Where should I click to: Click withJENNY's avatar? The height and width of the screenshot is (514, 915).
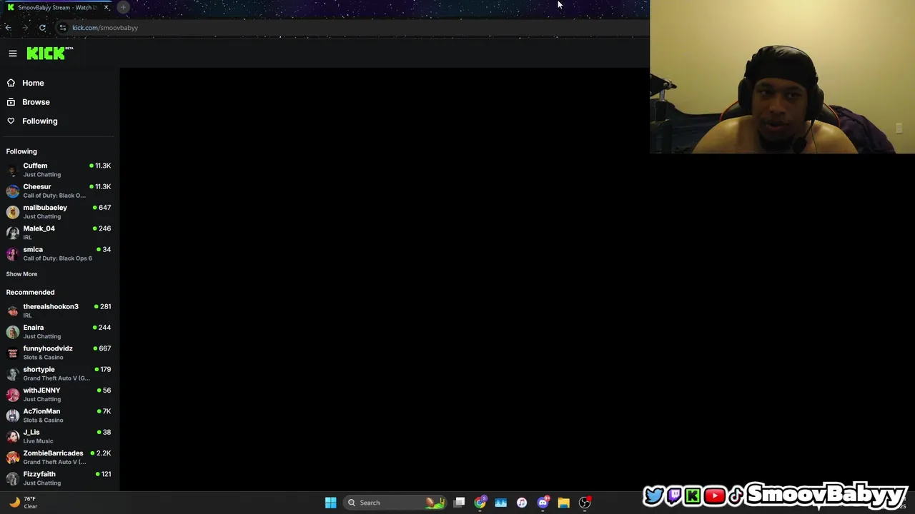click(13, 395)
